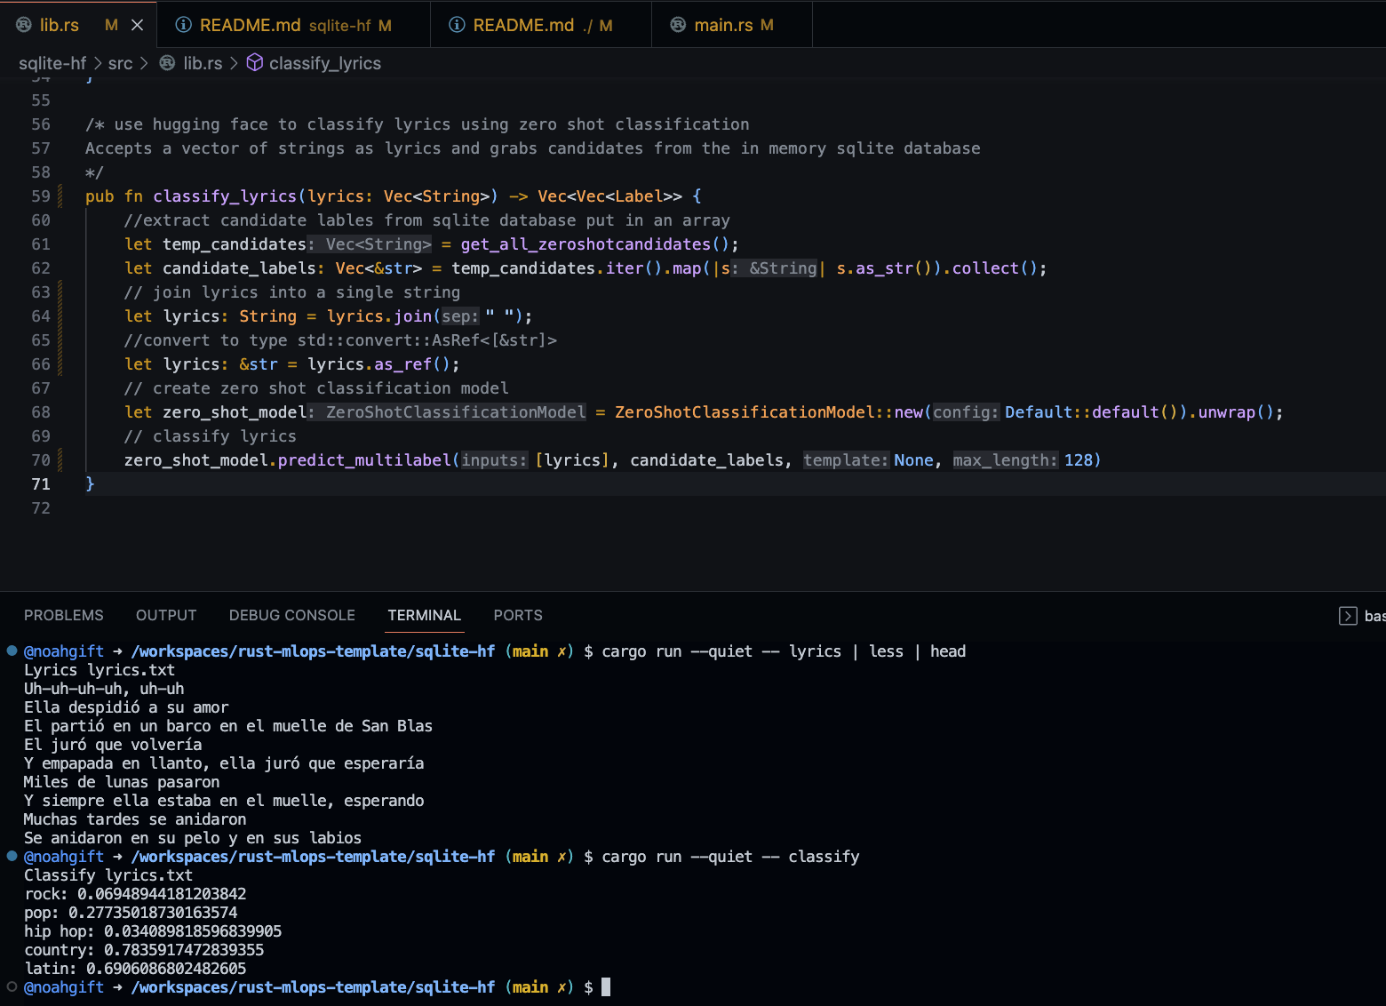
Task: Open the PROBLEMS panel tab
Action: point(64,615)
